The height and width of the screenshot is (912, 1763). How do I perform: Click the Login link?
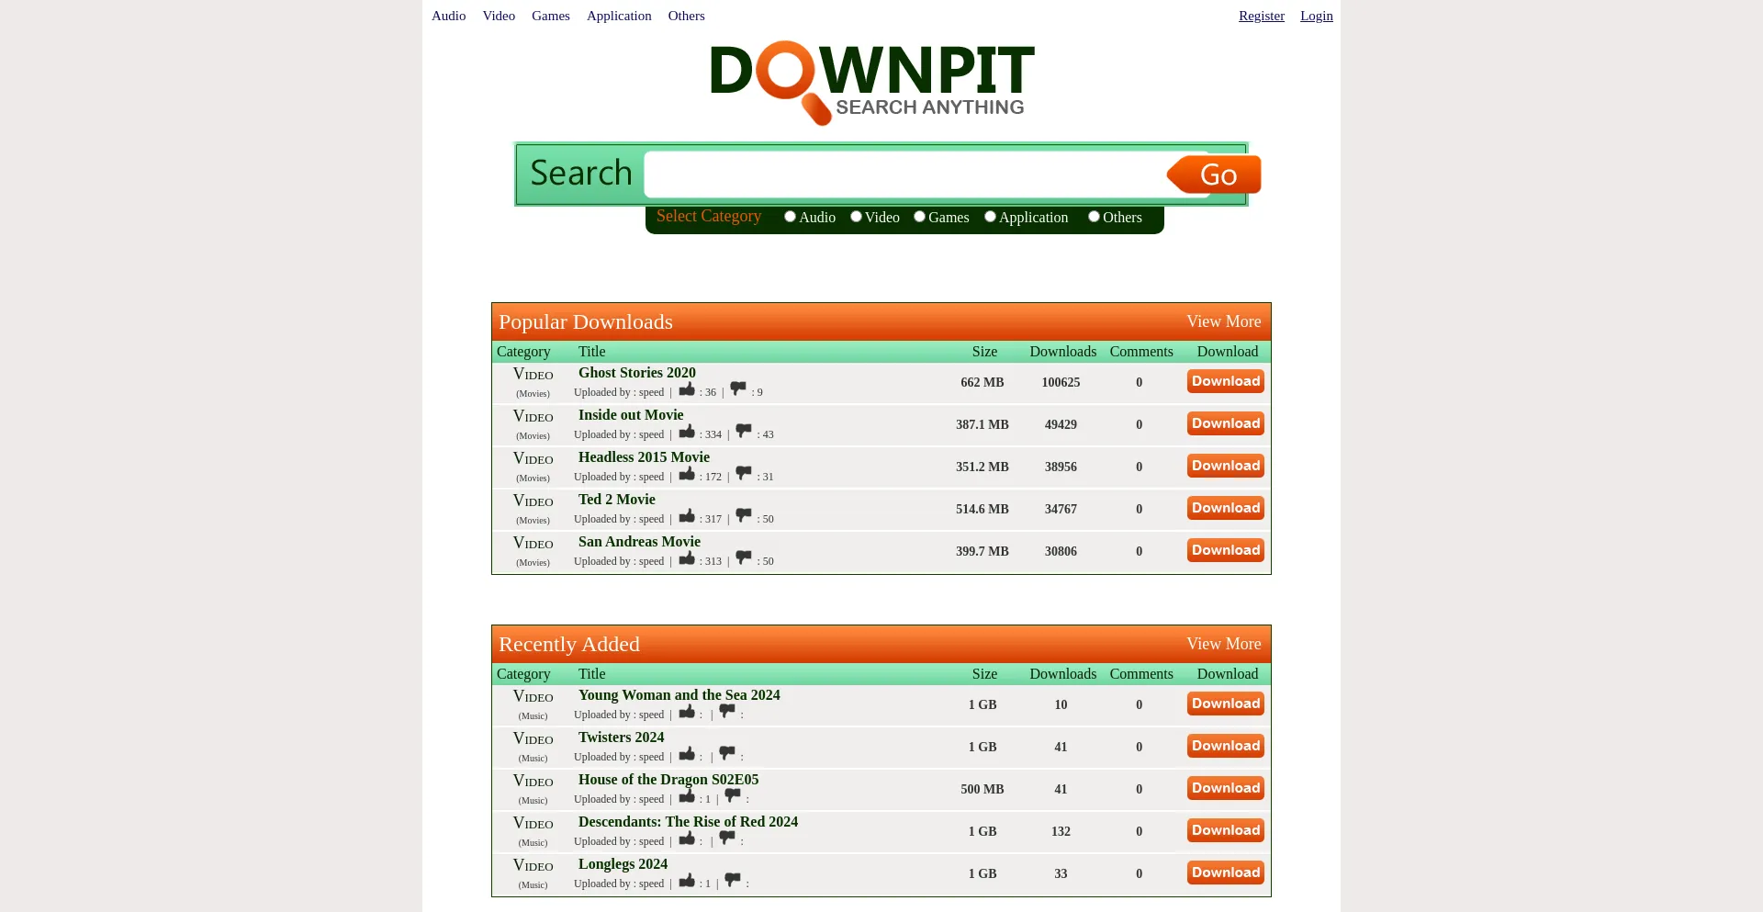(1317, 16)
